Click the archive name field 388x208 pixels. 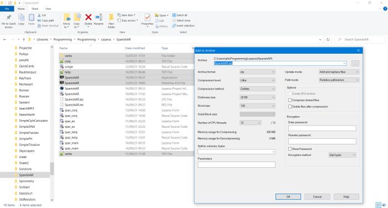pyautogui.click(x=280, y=64)
